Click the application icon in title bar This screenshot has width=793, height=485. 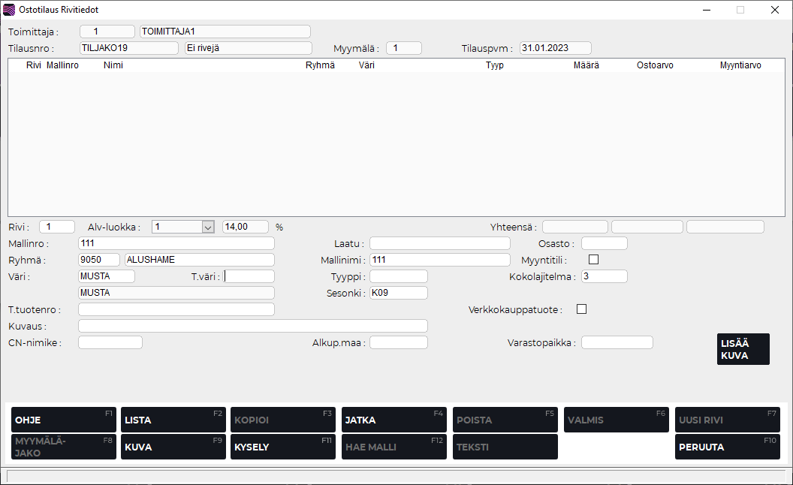[x=9, y=10]
